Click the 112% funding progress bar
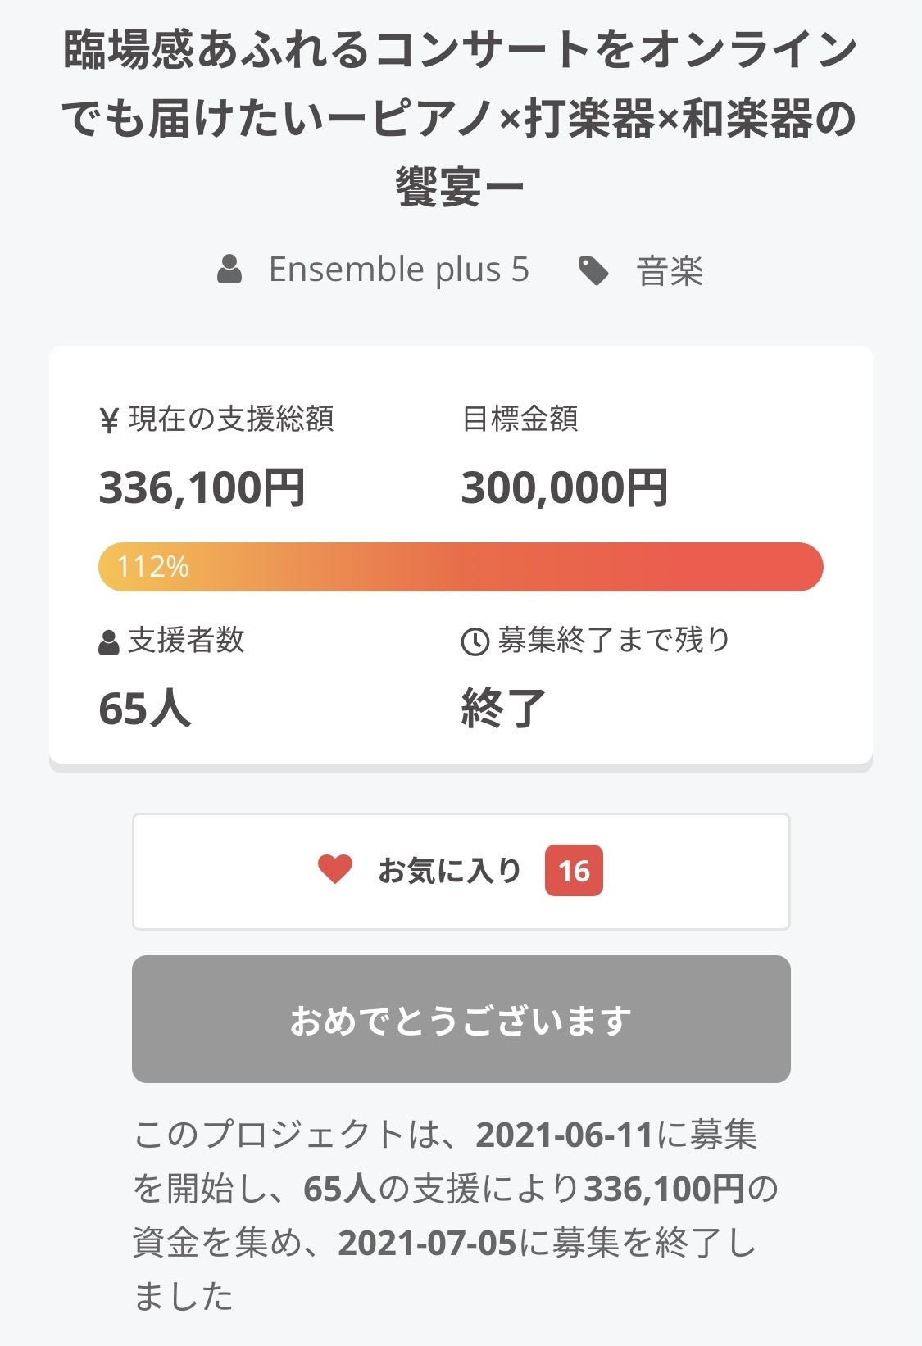The height and width of the screenshot is (1346, 922). [x=461, y=567]
